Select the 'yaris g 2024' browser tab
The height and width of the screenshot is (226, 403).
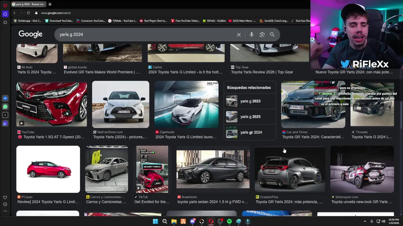pos(28,4)
